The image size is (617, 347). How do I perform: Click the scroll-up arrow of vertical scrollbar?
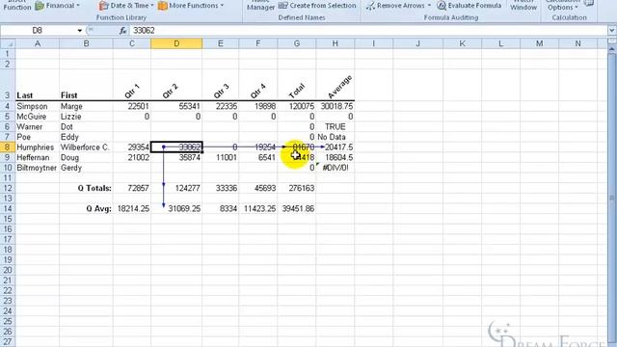click(x=612, y=49)
